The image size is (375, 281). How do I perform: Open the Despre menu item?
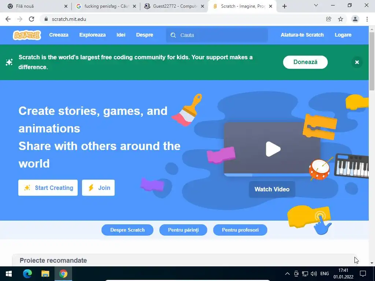[x=144, y=35]
